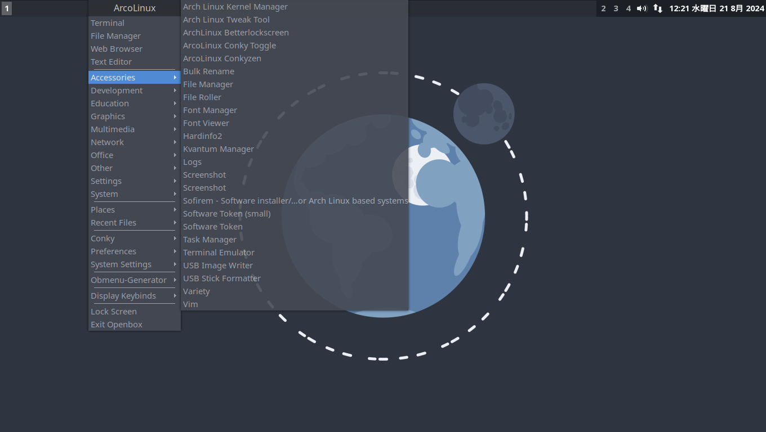
Task: Expand the Development submenu
Action: click(135, 91)
